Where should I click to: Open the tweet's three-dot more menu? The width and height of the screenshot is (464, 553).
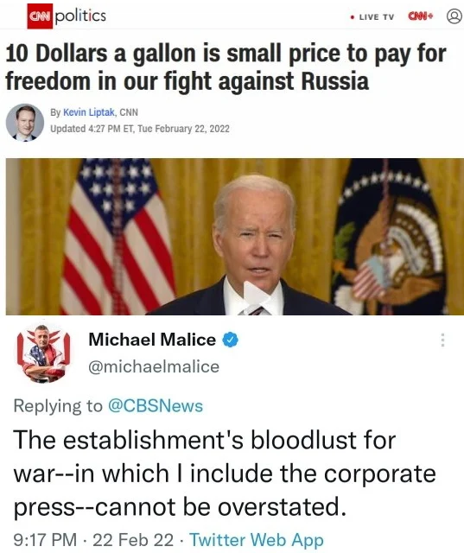pyautogui.click(x=443, y=340)
